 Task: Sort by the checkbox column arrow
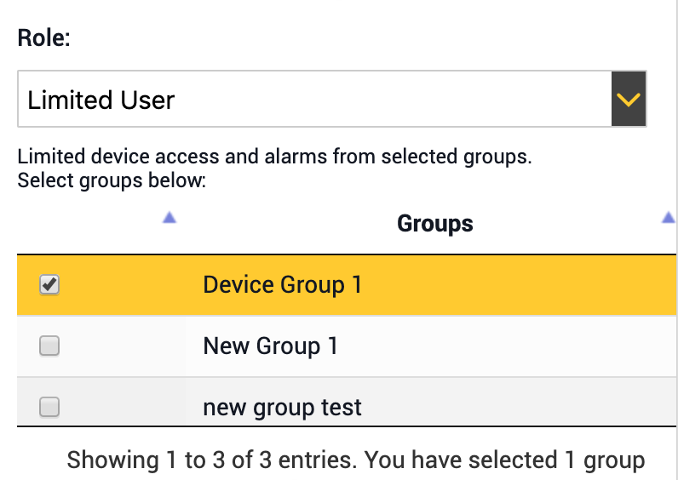point(169,217)
